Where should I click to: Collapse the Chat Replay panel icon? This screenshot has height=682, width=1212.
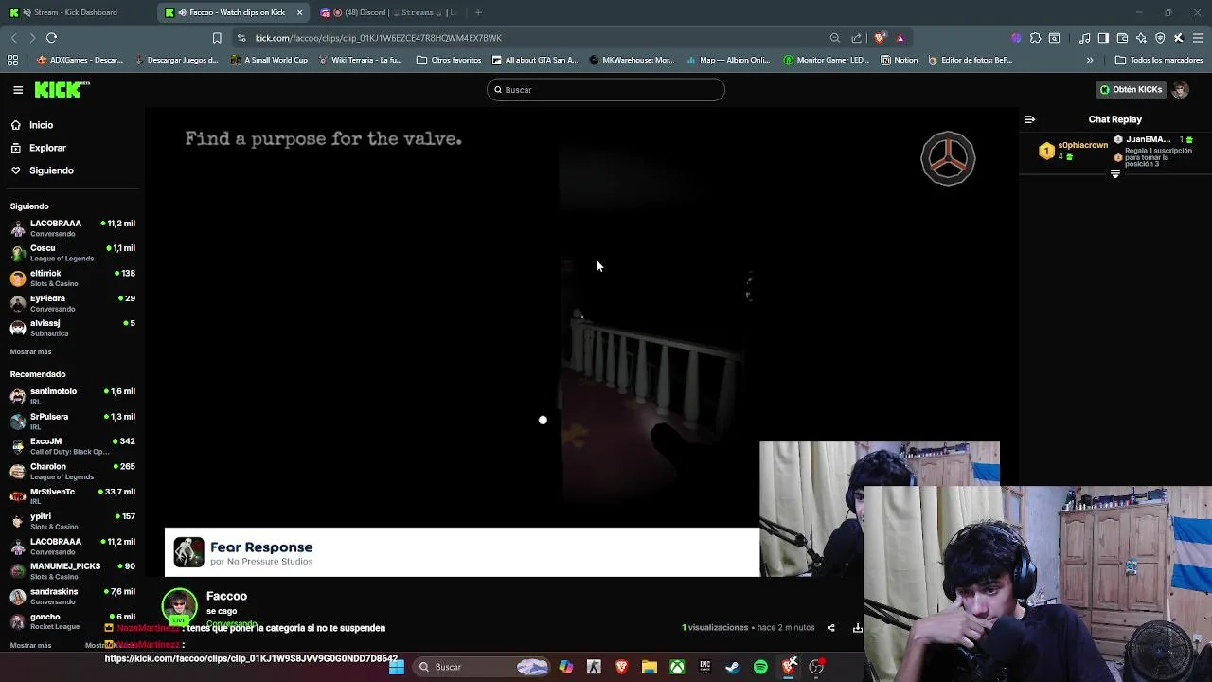1030,119
